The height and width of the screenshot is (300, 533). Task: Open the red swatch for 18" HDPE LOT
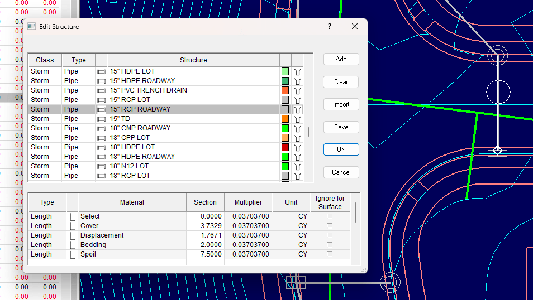coord(285,147)
